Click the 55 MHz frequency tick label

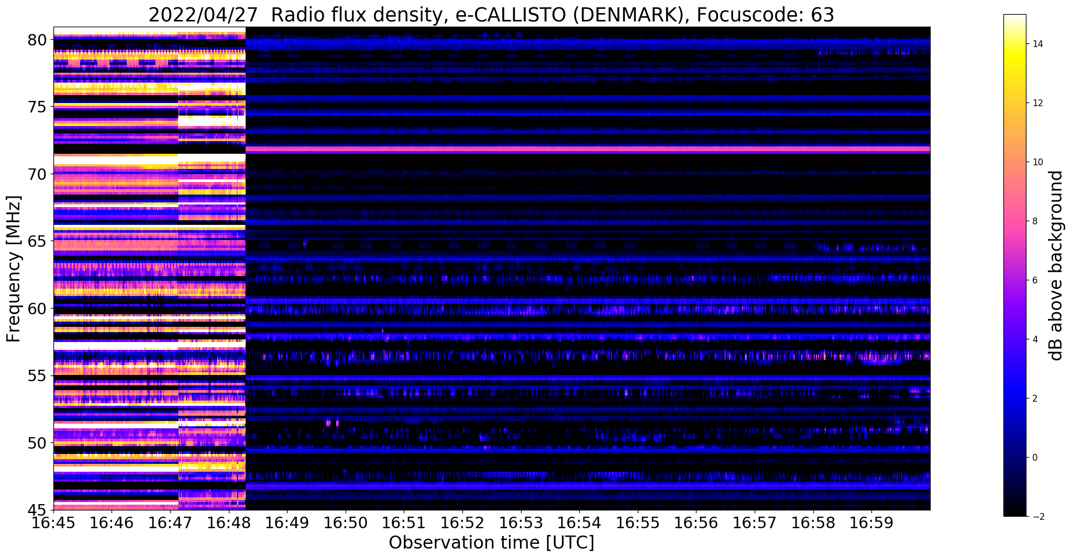click(37, 376)
